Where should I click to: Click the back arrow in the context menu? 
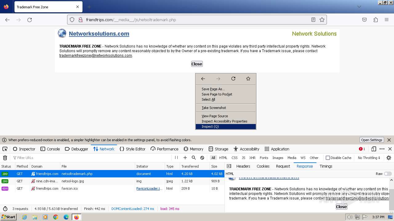pos(203,79)
